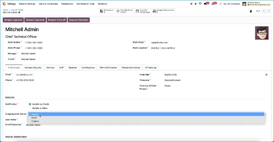274x142 pixels.
Task: Open the Coach field Mitchell Admin
Action: click(28, 59)
